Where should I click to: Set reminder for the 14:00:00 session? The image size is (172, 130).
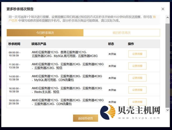pyautogui.click(x=137, y=78)
